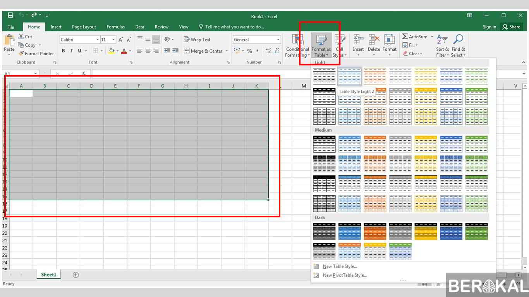Open the Formulas ribbon tab
529x297 pixels.
[115, 27]
